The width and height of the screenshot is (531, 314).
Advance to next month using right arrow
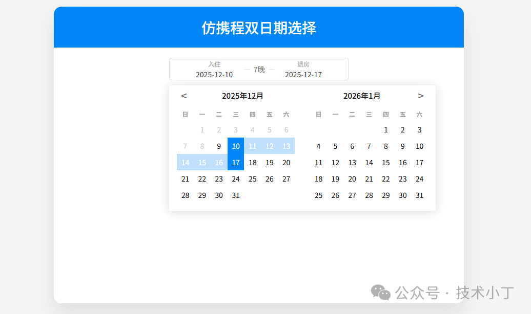[x=421, y=96]
